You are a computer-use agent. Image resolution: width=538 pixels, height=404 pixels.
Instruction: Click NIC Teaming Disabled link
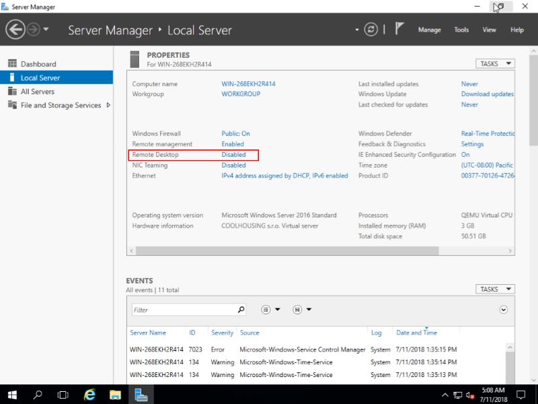pyautogui.click(x=233, y=165)
